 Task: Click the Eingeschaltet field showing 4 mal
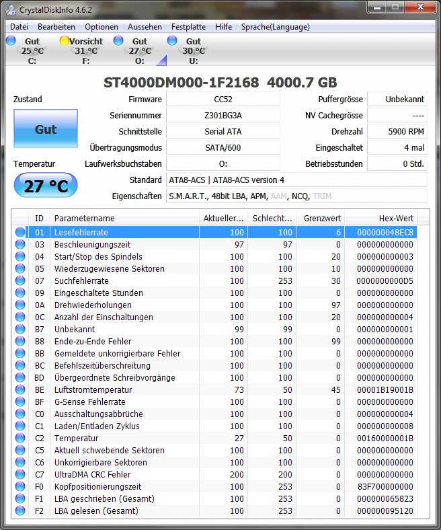[397, 148]
